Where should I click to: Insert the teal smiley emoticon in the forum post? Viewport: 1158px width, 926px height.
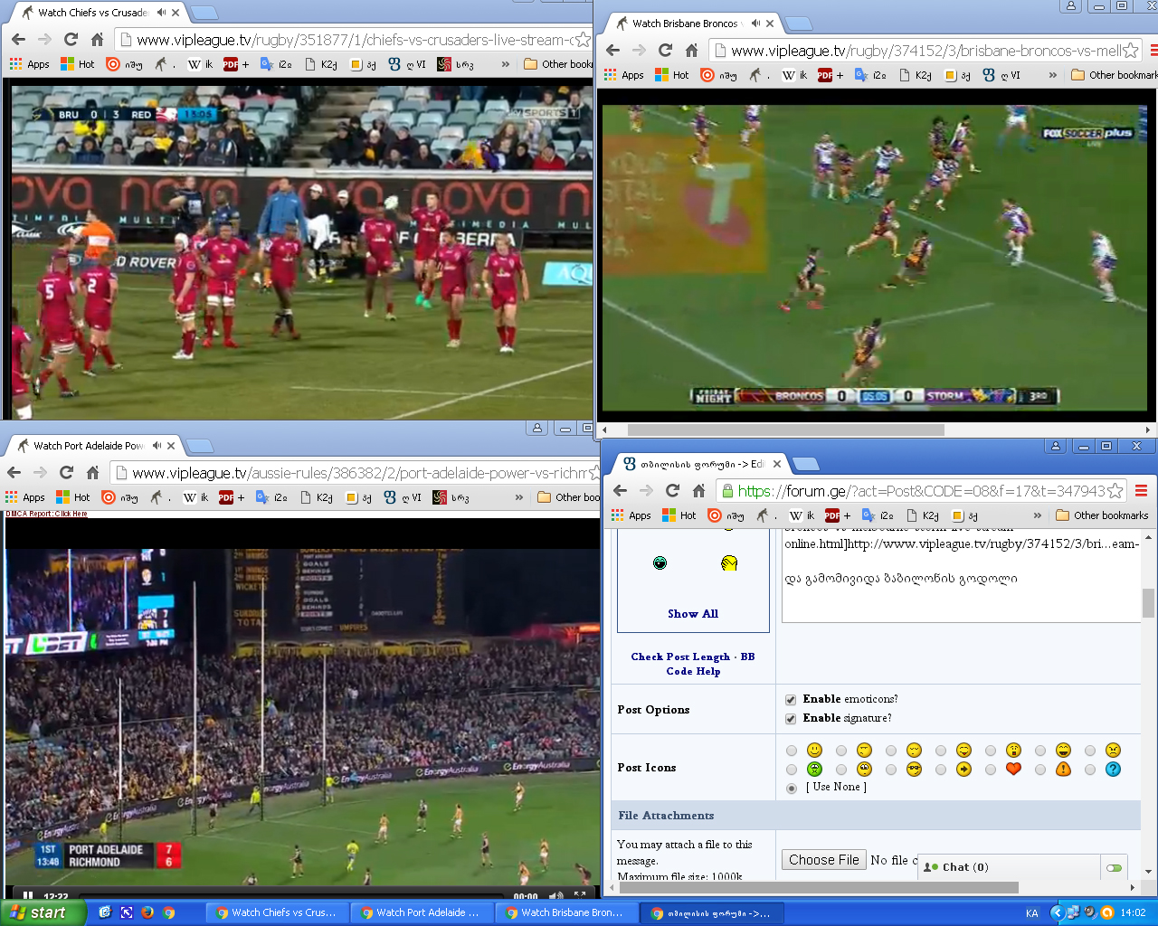[x=660, y=563]
